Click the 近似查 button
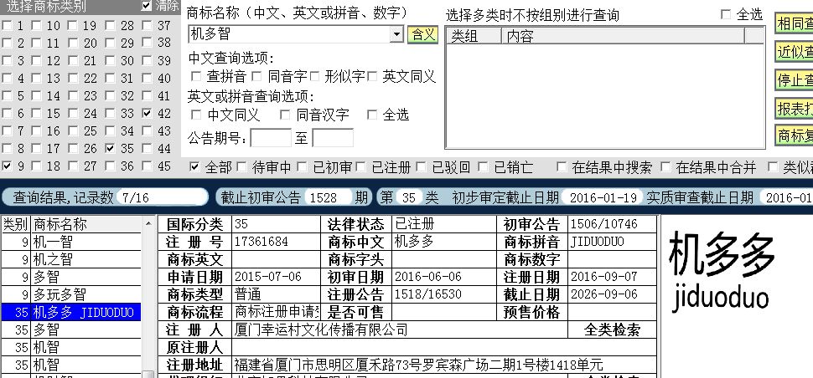 click(x=794, y=52)
